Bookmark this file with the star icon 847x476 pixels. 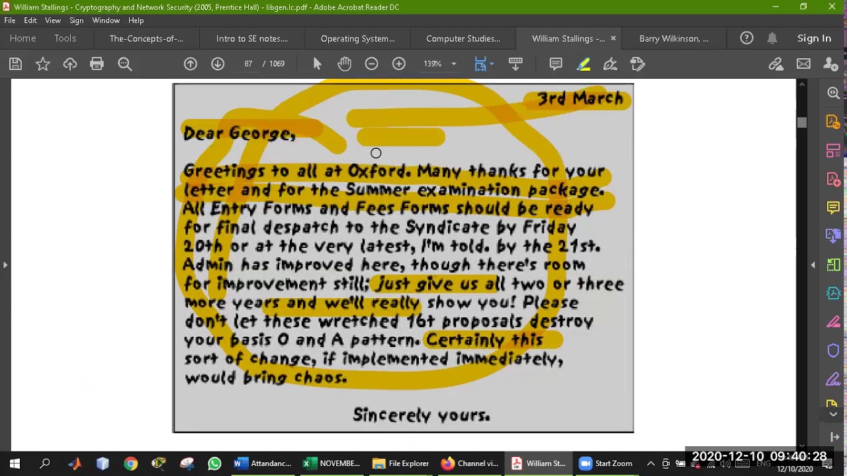tap(43, 64)
